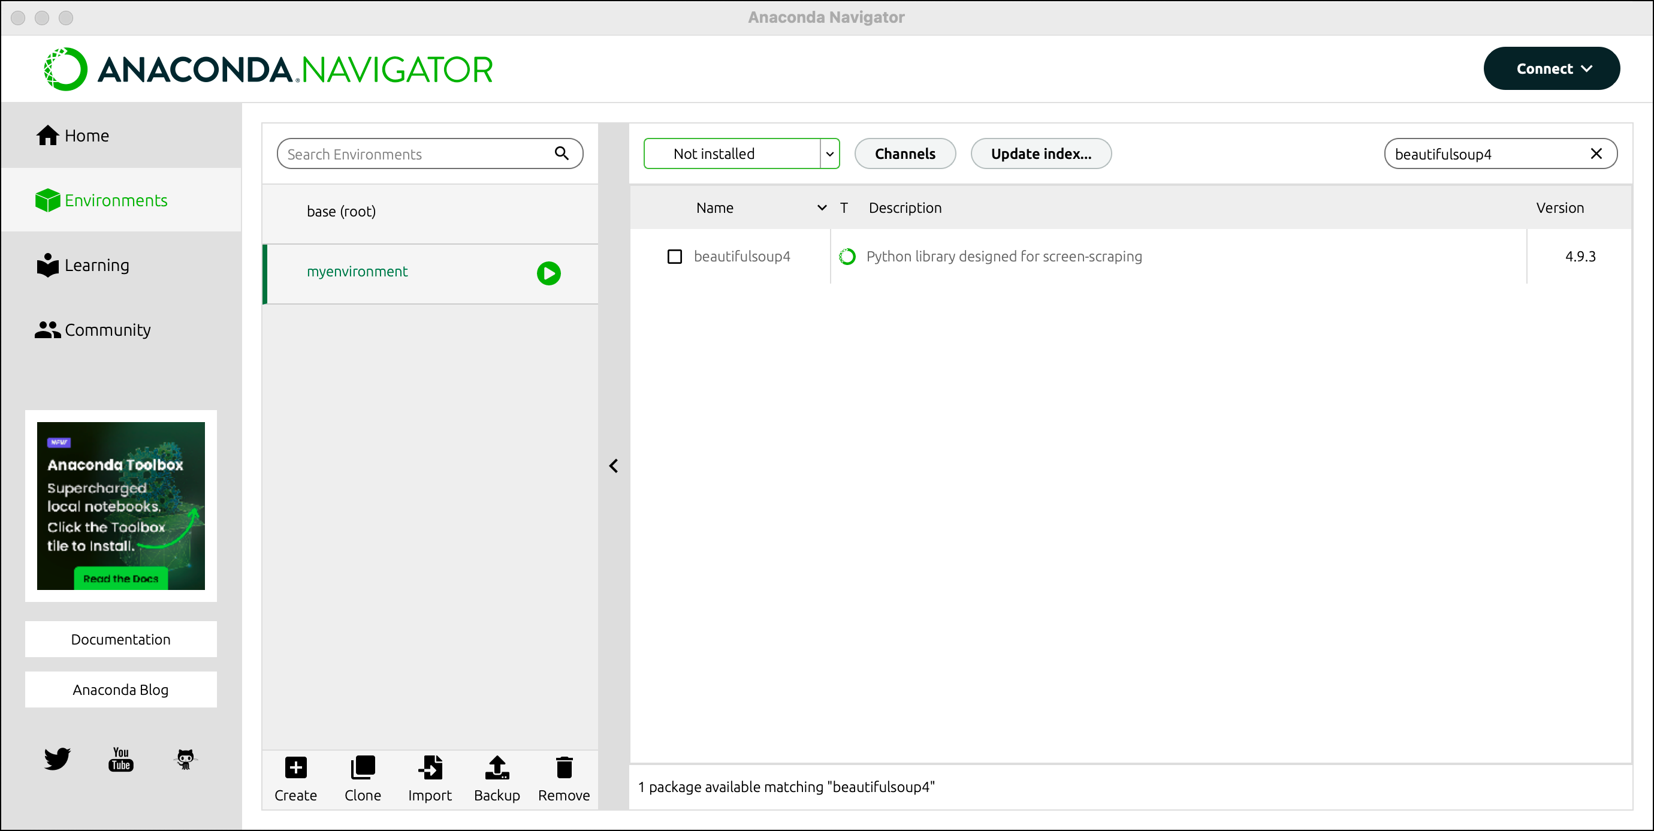
Task: Click the Channels button
Action: click(x=905, y=154)
